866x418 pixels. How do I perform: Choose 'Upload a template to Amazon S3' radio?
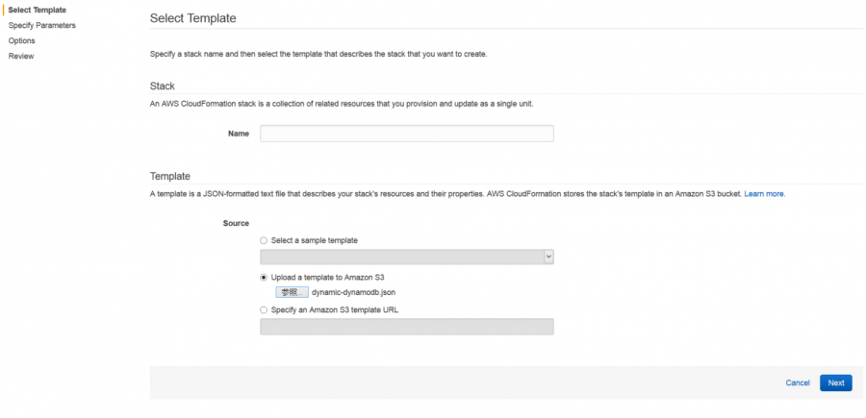point(264,277)
